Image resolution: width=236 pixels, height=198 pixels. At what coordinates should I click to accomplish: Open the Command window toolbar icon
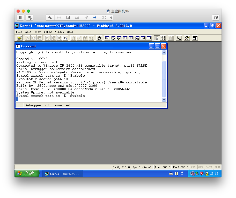[107, 38]
